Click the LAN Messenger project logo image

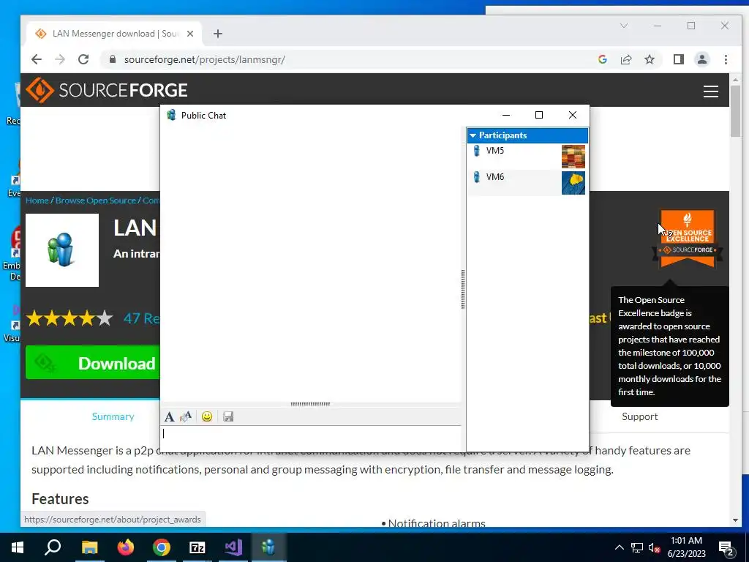(62, 250)
